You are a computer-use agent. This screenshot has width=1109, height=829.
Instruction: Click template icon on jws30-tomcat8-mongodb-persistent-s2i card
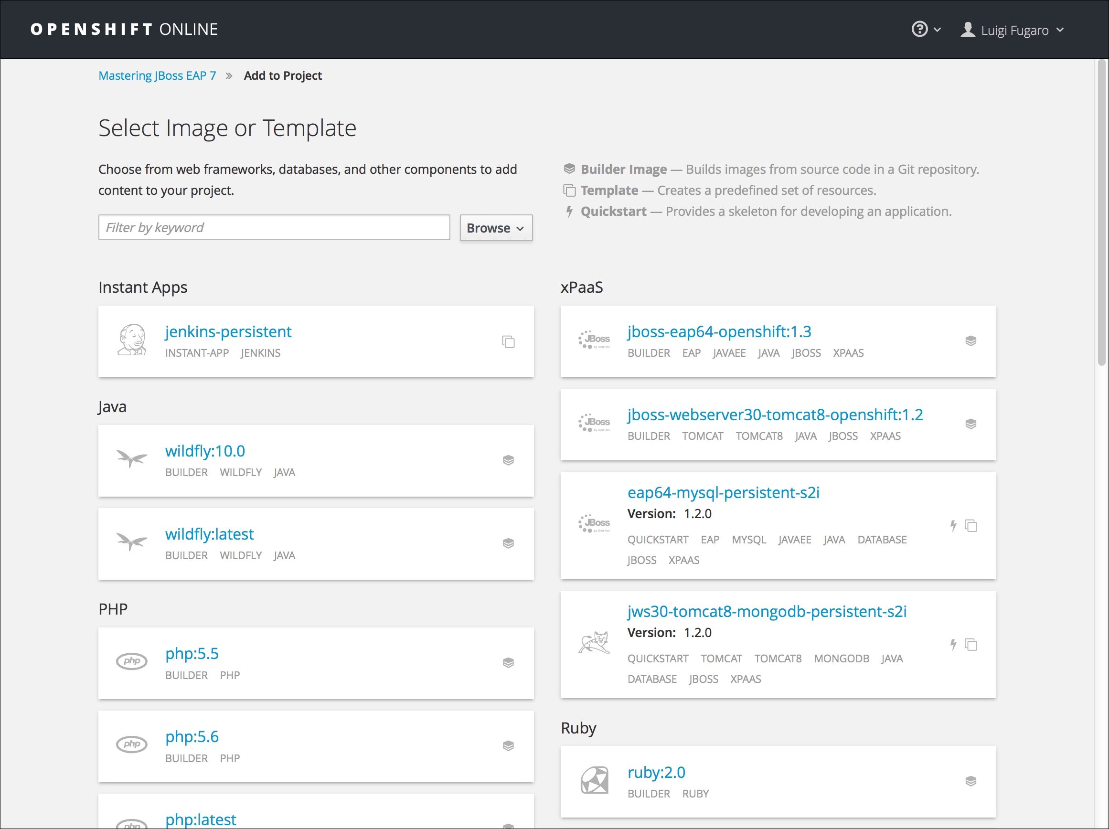pyautogui.click(x=971, y=645)
